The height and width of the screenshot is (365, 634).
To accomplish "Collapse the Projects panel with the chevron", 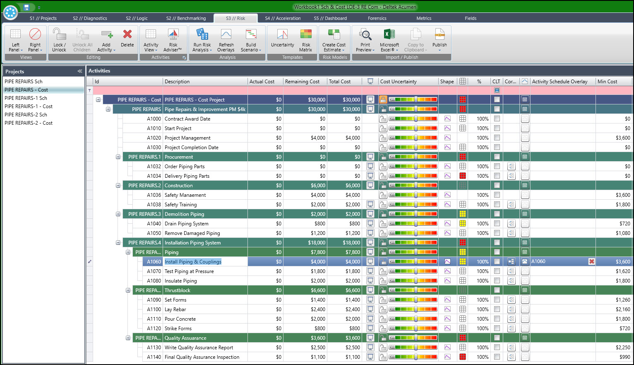I will [79, 71].
